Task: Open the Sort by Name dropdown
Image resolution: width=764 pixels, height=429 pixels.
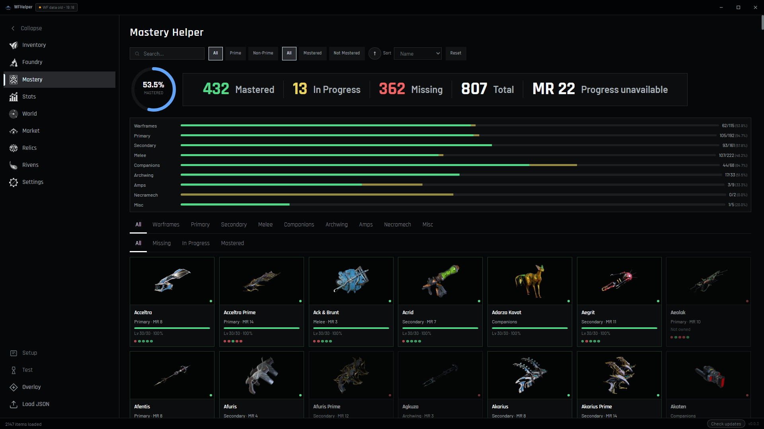Action: pyautogui.click(x=417, y=54)
